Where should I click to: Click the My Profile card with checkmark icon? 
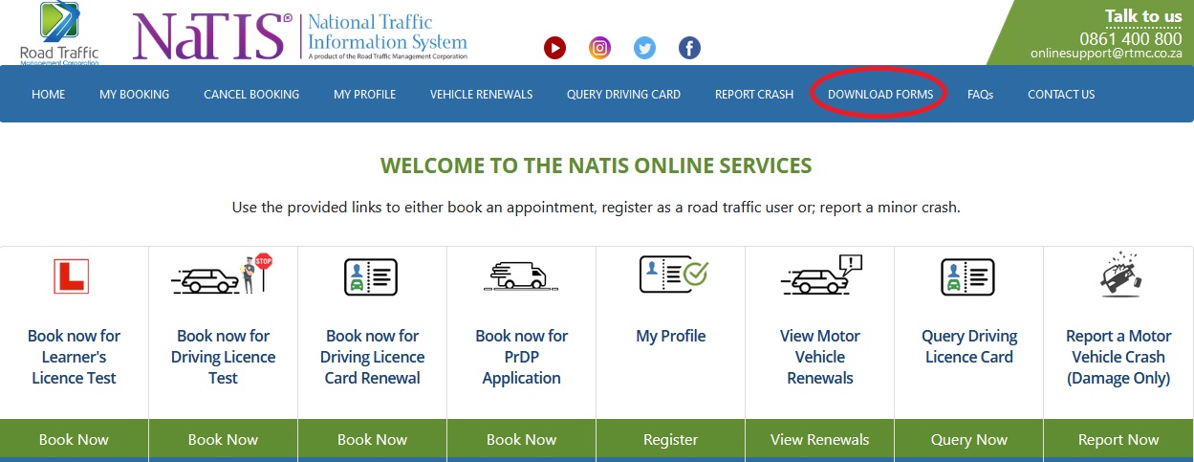671,275
